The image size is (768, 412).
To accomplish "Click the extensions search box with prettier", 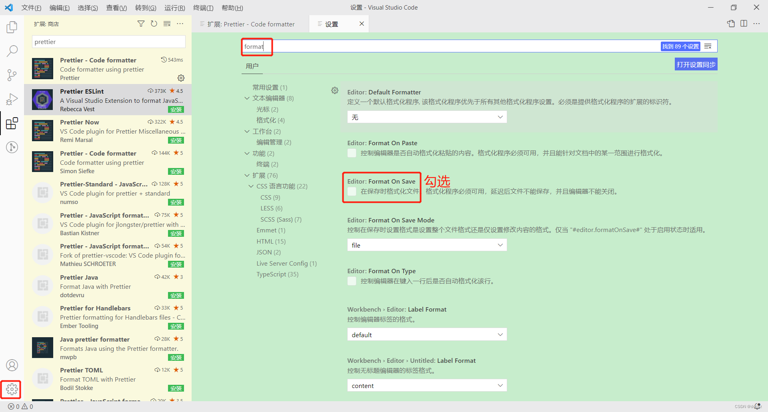I will pyautogui.click(x=108, y=42).
